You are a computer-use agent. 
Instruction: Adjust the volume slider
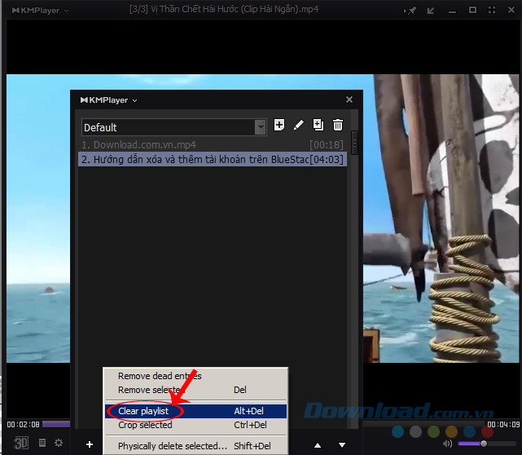[x=483, y=443]
